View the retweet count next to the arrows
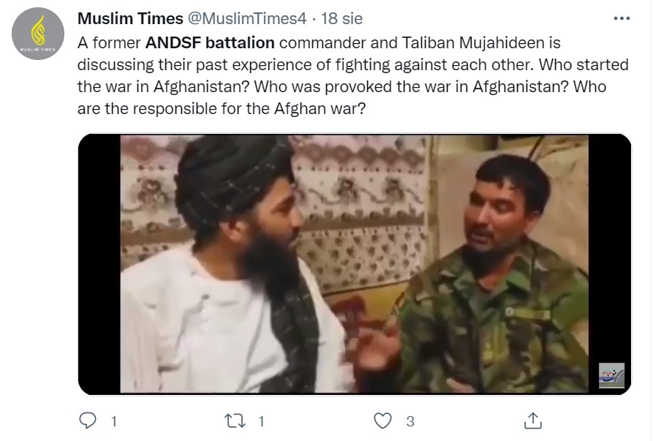This screenshot has width=672, height=441. click(261, 421)
